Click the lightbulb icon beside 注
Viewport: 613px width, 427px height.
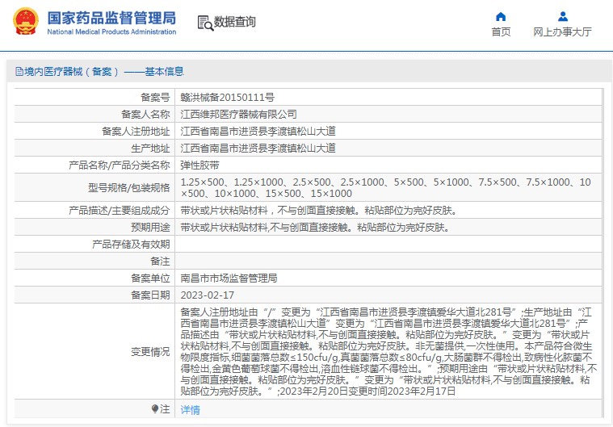[155, 409]
